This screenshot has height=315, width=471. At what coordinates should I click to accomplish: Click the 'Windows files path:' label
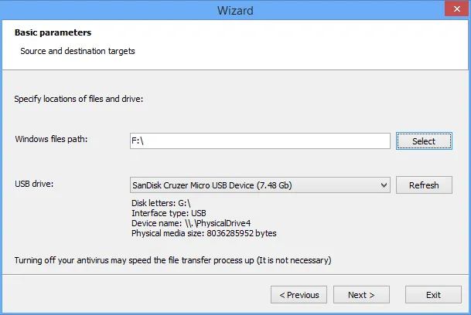pos(51,139)
